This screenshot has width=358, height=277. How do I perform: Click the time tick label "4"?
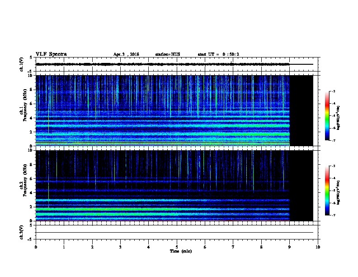tap(149, 247)
